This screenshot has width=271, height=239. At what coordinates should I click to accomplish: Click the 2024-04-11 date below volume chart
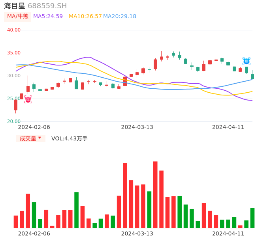[x=228, y=233]
